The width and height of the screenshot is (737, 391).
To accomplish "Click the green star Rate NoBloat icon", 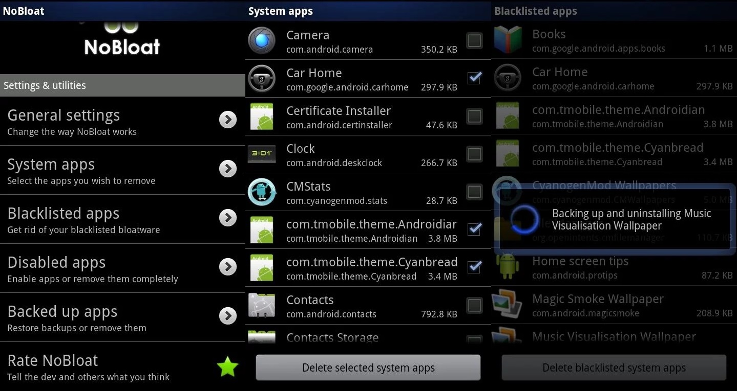I will (x=227, y=367).
